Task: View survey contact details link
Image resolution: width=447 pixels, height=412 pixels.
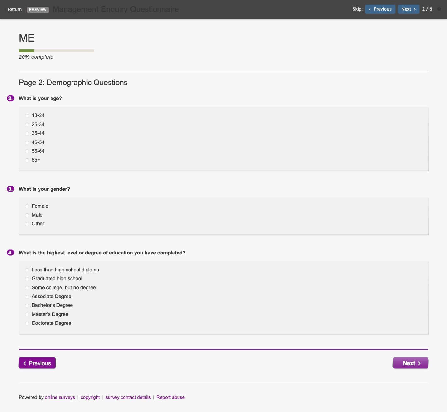Action: (128, 397)
